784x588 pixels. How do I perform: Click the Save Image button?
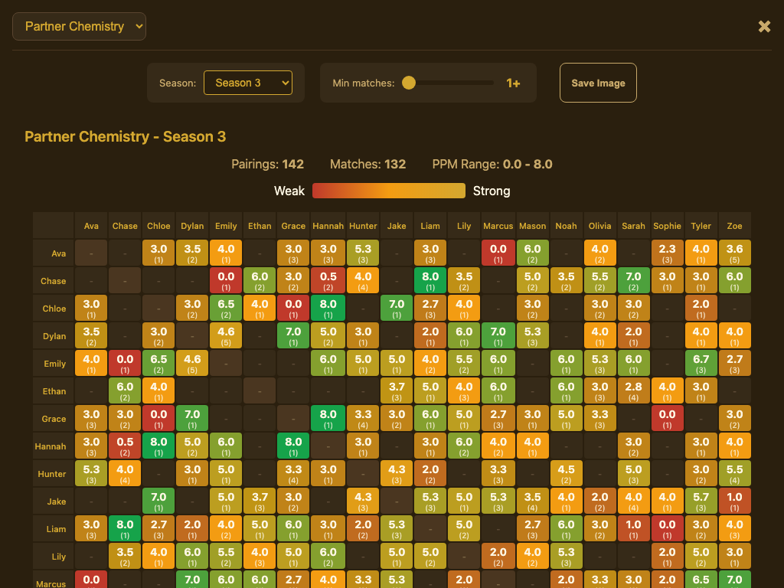tap(598, 83)
